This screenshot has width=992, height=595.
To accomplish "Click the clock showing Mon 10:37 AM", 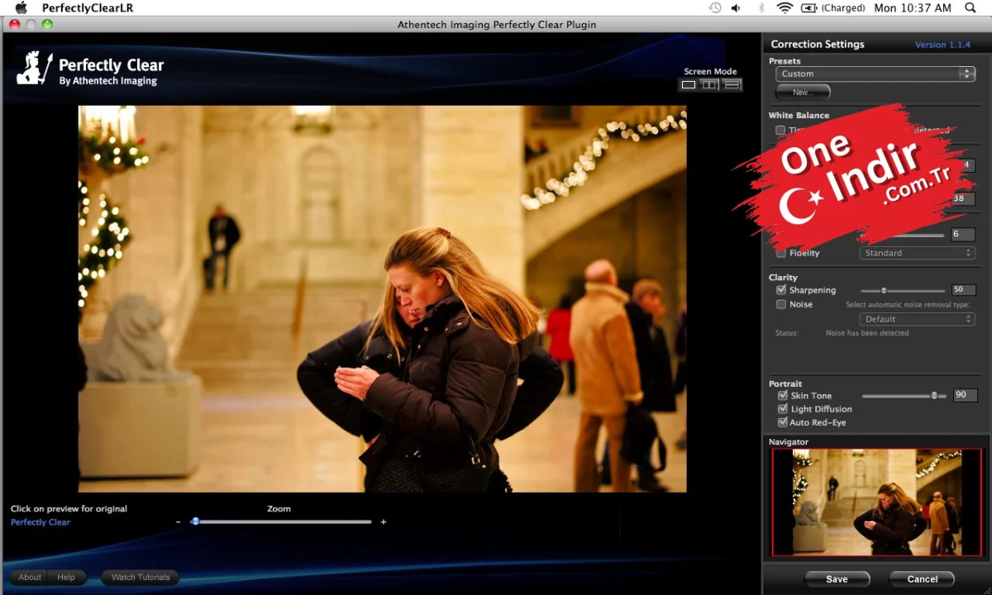I will tap(913, 8).
